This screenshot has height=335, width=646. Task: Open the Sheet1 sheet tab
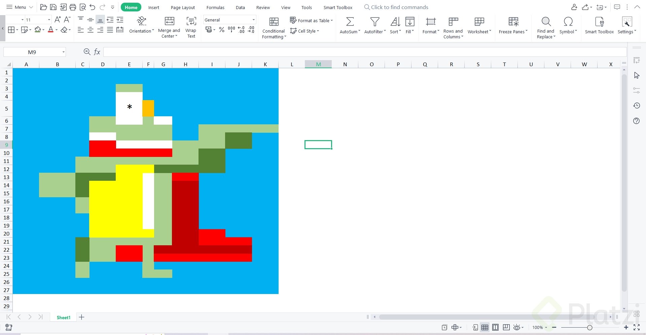[64, 317]
